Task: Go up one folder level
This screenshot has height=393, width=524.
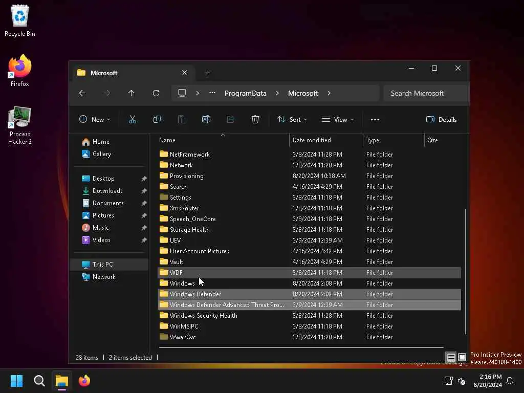Action: point(132,93)
